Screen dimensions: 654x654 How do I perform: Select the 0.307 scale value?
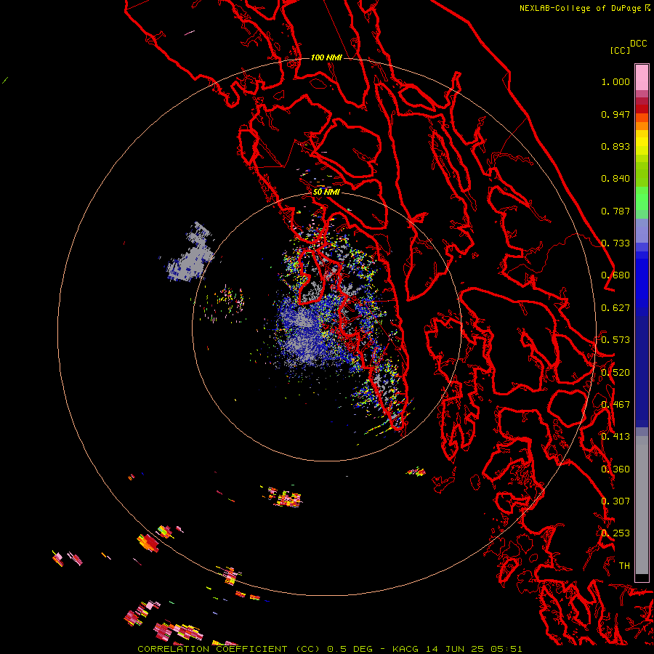click(615, 501)
